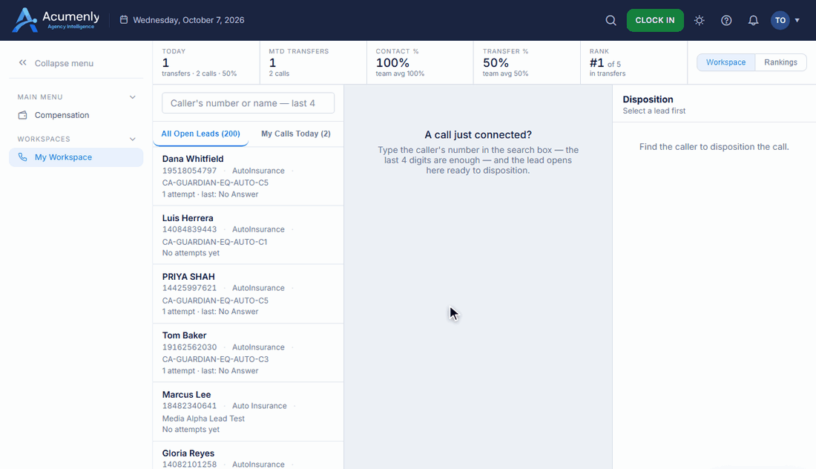Open Luis Herrera lead
Image resolution: width=816 pixels, height=469 pixels.
pos(249,235)
